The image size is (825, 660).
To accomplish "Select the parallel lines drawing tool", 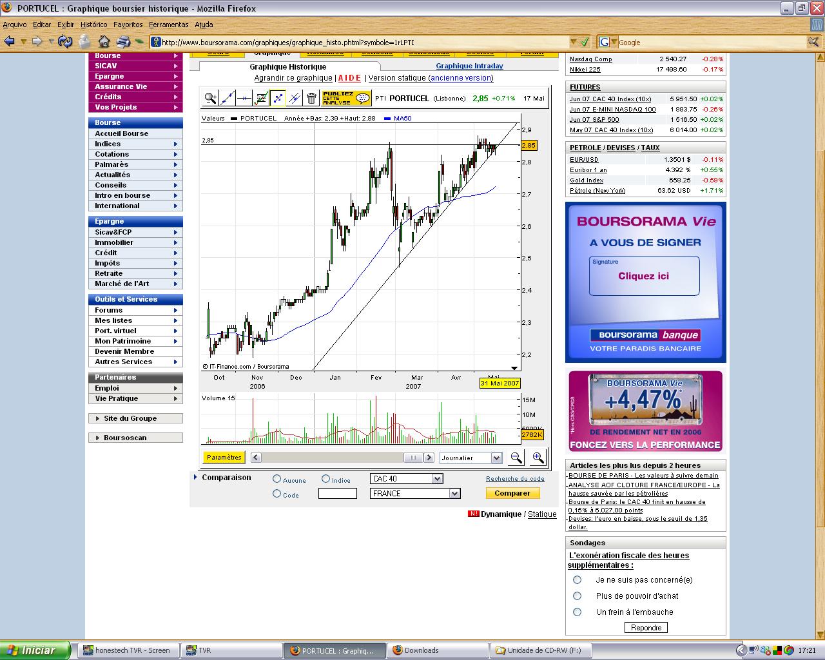I will click(295, 98).
